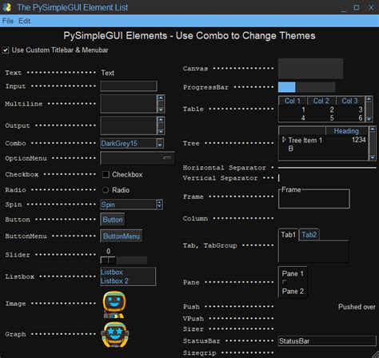Click the Sizegrip corner handle
Image resolution: width=379 pixels, height=358 pixels.
[375, 355]
